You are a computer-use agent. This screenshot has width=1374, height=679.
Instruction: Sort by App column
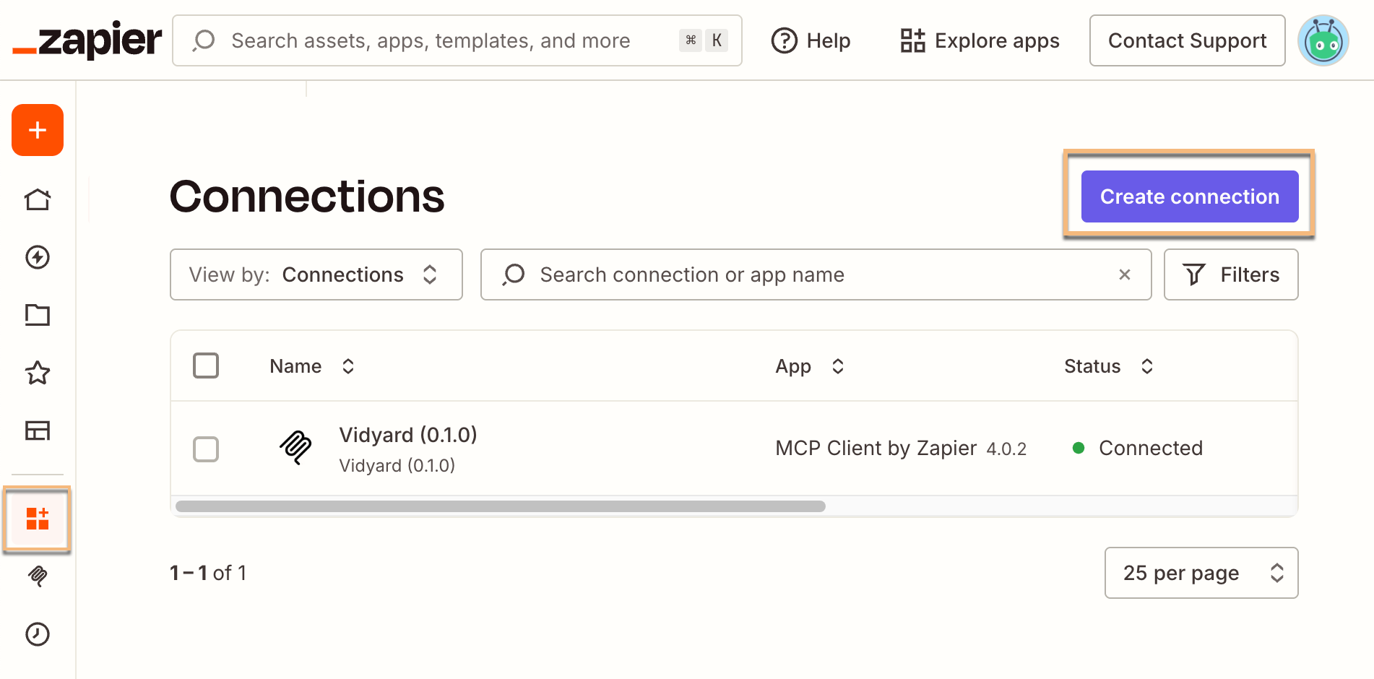[810, 366]
